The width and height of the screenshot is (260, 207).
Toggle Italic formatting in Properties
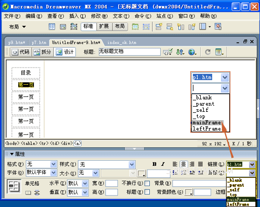163,164
